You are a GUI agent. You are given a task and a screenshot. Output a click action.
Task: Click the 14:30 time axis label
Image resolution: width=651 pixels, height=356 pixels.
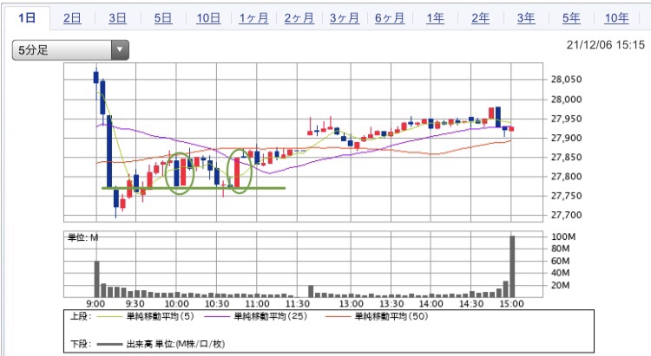471,304
